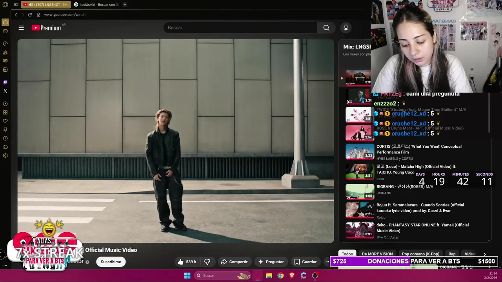Image resolution: width=502 pixels, height=282 pixels.
Task: Open deko PHANTASY STAR ONLINE video title
Action: 423,228
